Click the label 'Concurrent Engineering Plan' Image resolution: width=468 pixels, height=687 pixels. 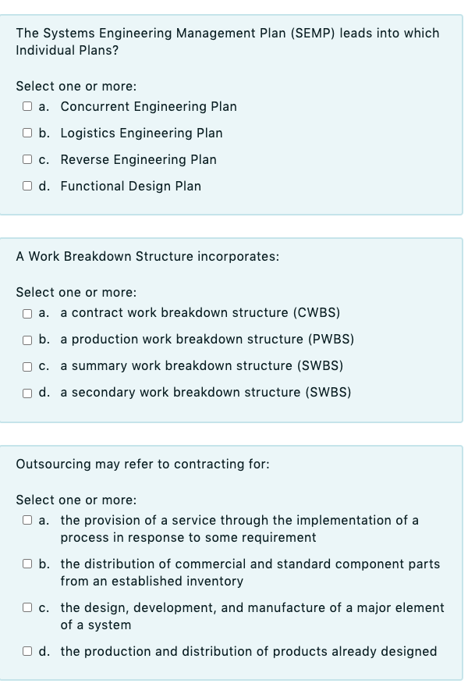150,106
